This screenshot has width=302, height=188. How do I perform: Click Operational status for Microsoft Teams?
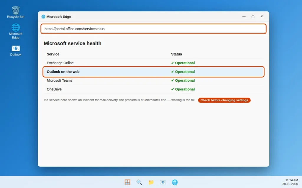click(183, 80)
